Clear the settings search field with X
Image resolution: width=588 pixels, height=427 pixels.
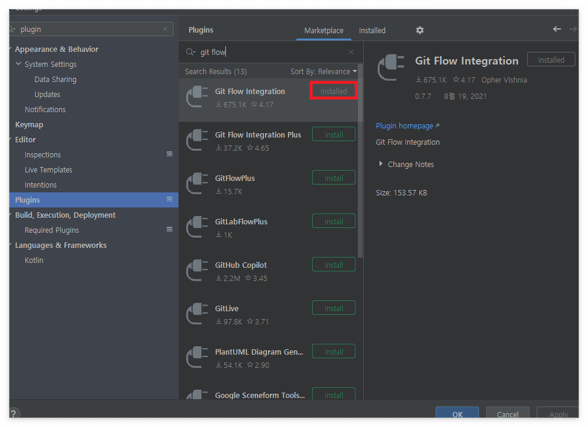coord(165,29)
